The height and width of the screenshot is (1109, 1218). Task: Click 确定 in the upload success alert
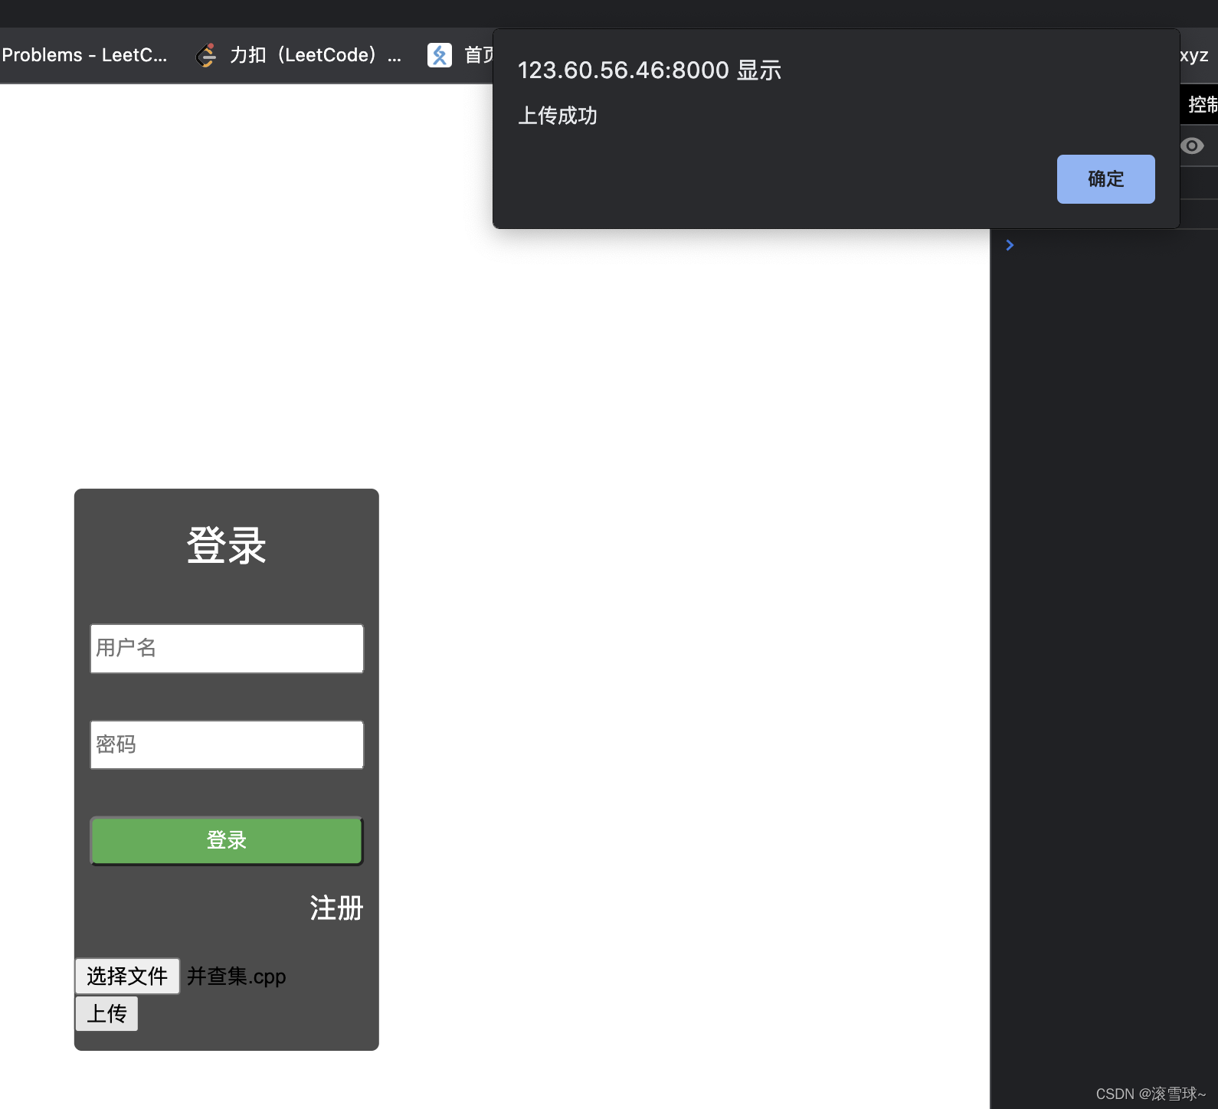click(1105, 179)
